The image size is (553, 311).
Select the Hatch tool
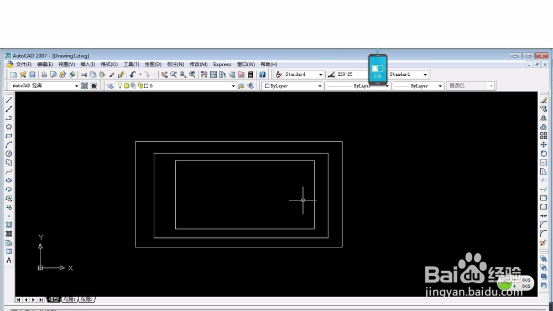coord(9,225)
